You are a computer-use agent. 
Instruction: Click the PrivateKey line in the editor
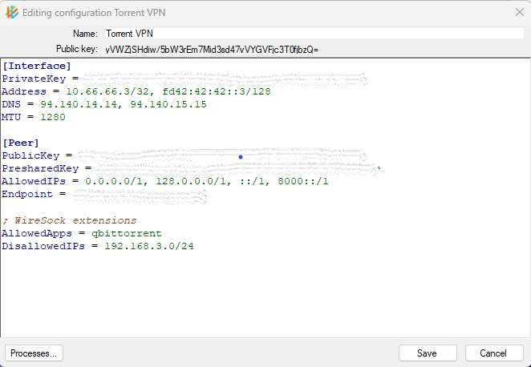[x=184, y=79]
